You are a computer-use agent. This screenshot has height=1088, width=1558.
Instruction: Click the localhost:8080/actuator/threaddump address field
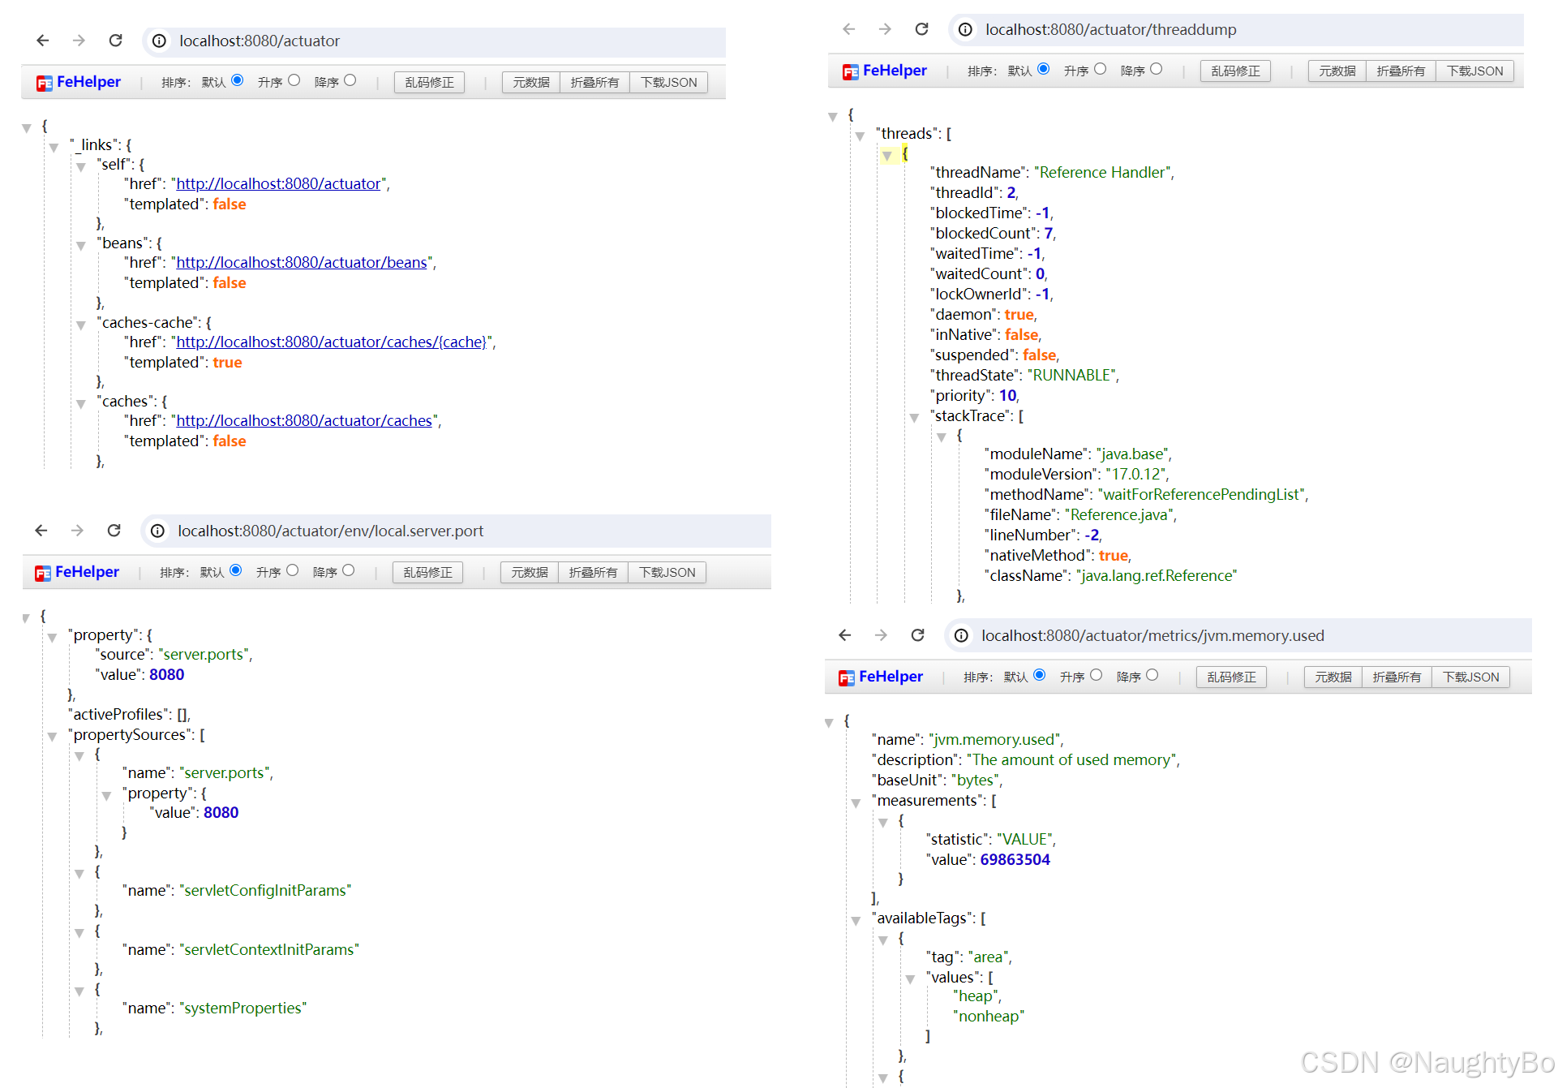1110,29
